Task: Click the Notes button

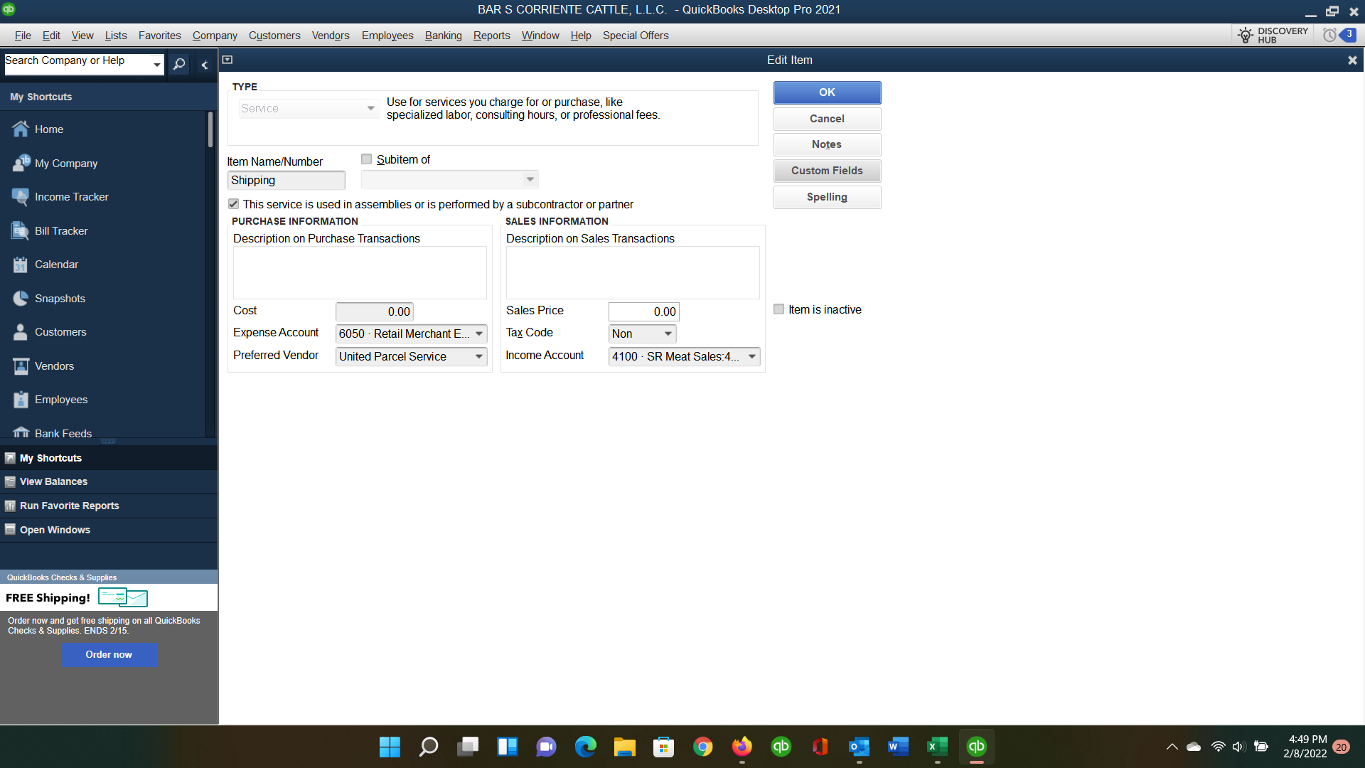Action: pyautogui.click(x=827, y=144)
